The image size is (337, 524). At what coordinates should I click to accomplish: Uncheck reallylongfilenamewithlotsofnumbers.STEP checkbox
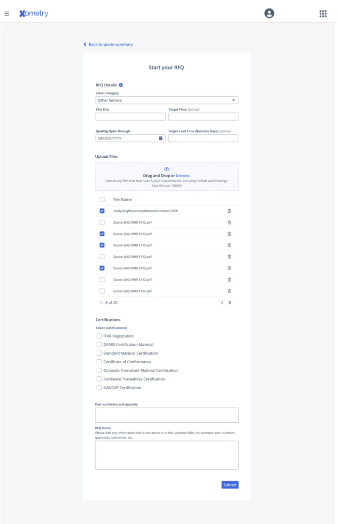102,211
